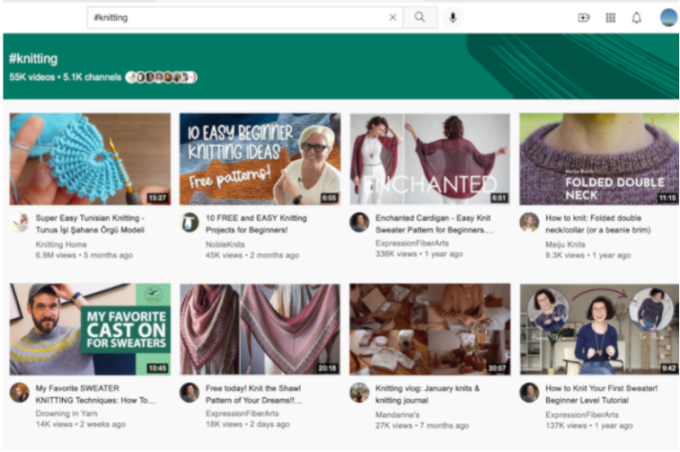Viewport: 680px width, 452px height.
Task: Open the 10 Easy Beginner Knitting Ideas thumbnail
Action: 261,159
